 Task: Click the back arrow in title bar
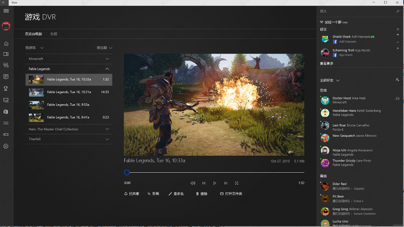(4, 2)
